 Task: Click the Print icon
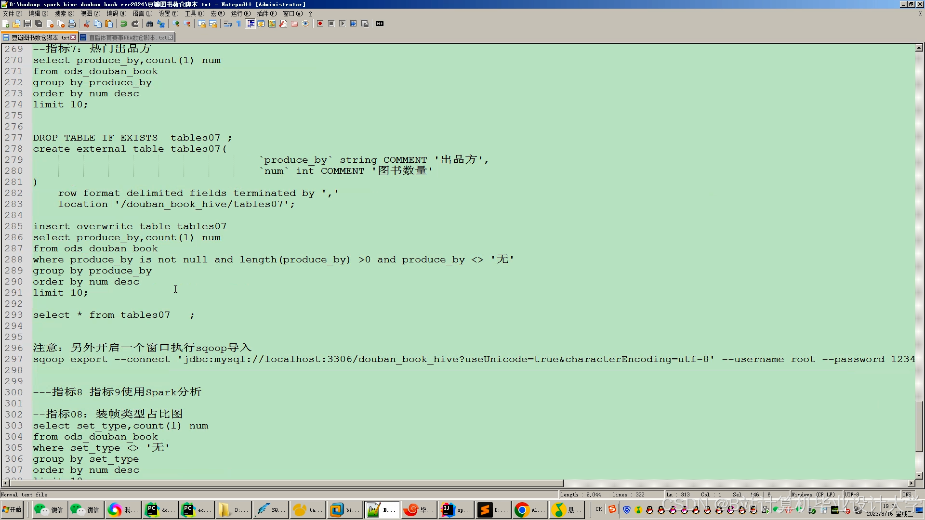70,24
